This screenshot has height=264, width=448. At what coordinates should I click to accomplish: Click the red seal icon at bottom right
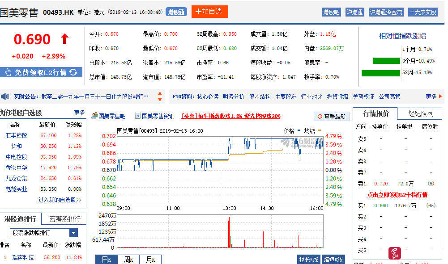click(x=394, y=253)
